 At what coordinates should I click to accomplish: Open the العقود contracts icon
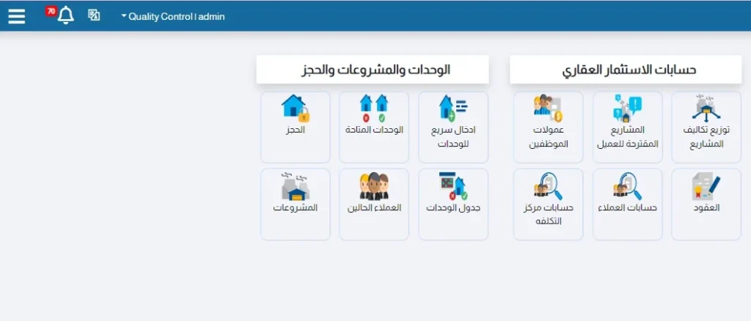(x=706, y=188)
